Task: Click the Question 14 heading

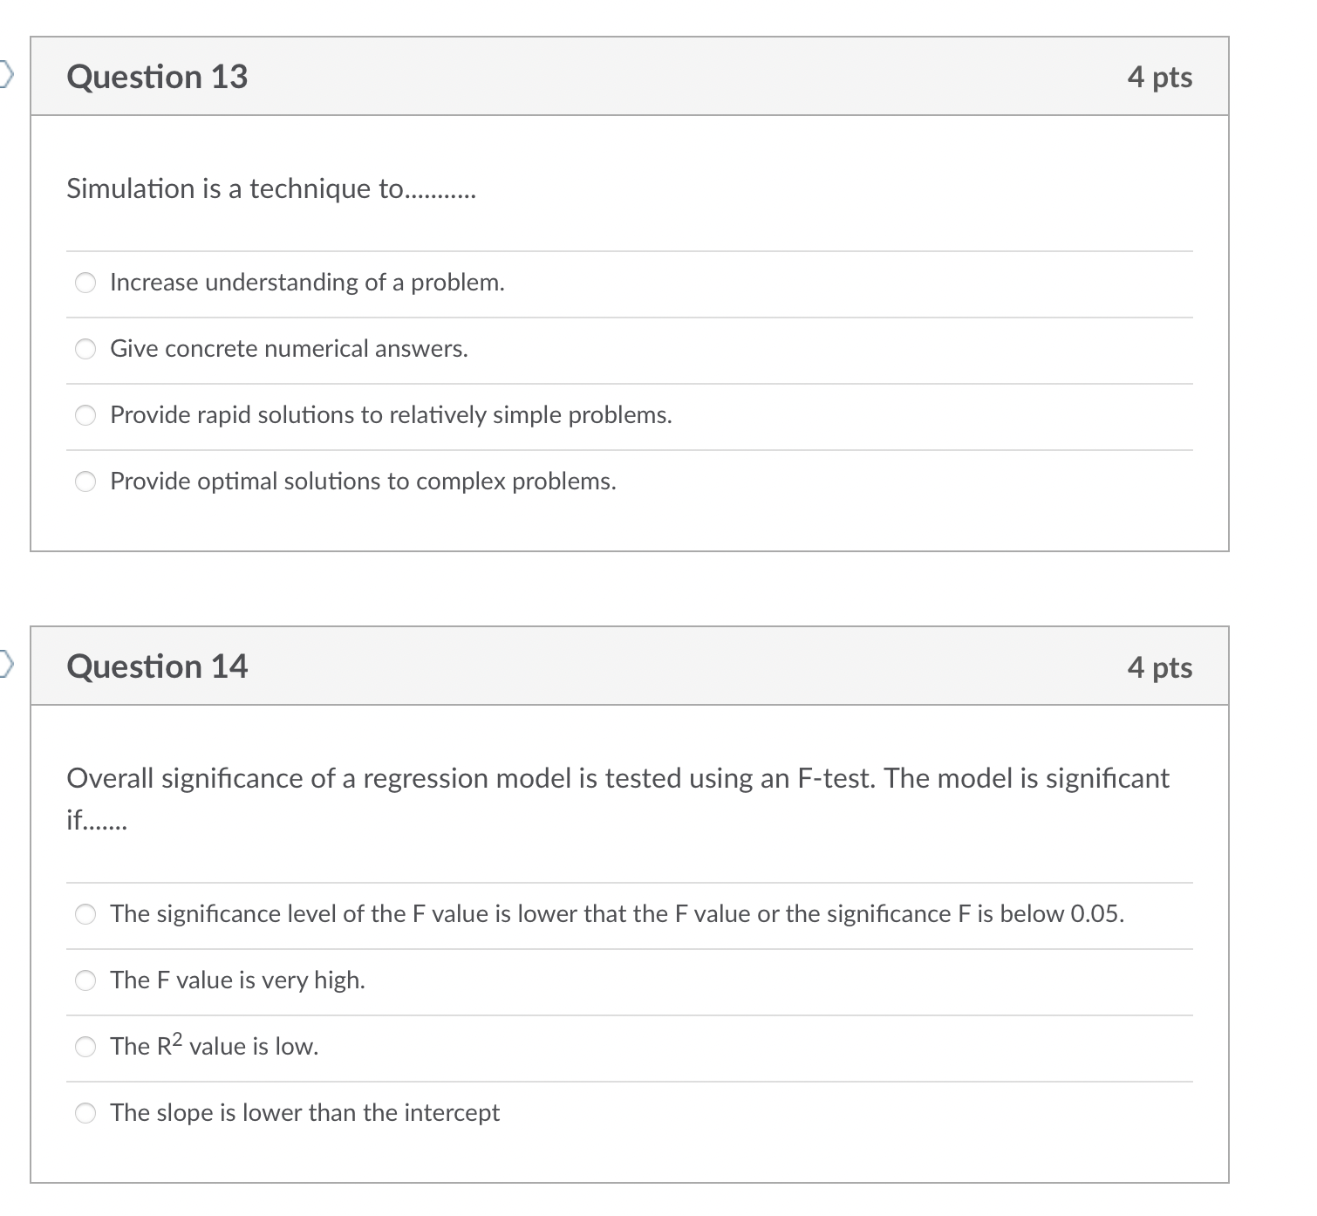Action: click(x=157, y=666)
